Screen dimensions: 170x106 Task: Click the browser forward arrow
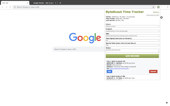click(6, 7)
